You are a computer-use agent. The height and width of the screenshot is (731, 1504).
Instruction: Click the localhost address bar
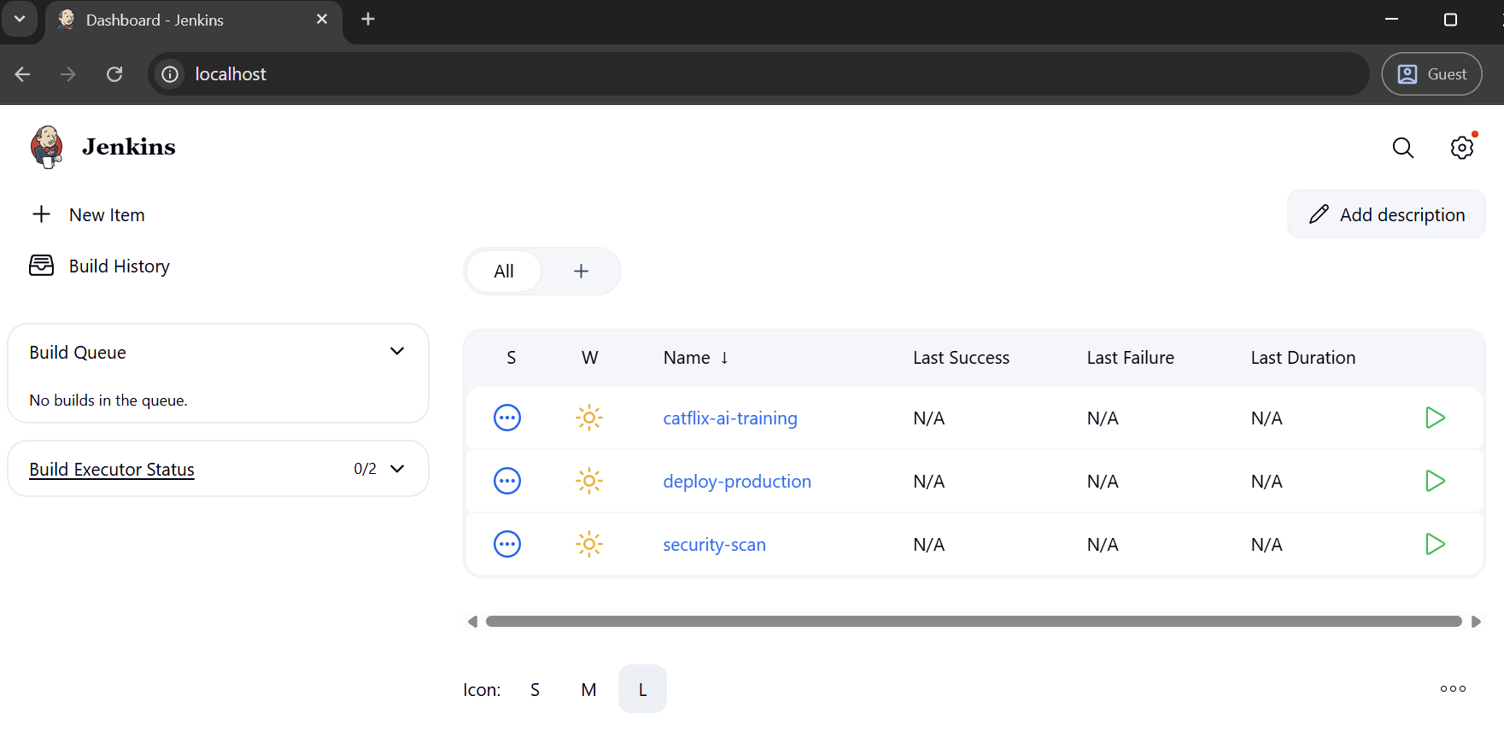tap(758, 74)
